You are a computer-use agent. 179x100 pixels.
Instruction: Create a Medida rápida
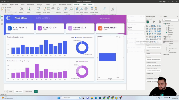pos(96,10)
